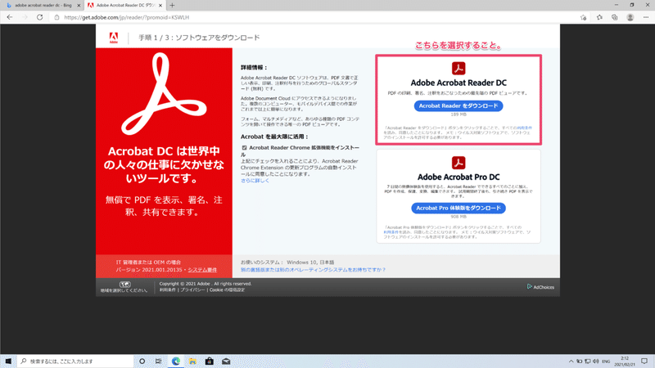Open the Action Center notifications icon
Screen dimensions: 655x368
[644, 361]
